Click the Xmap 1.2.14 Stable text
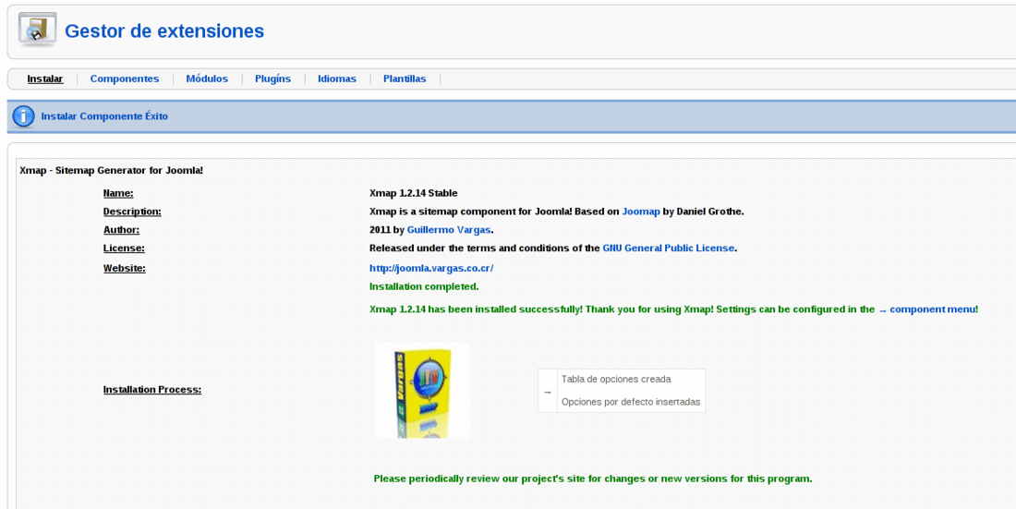This screenshot has height=509, width=1016. click(414, 193)
